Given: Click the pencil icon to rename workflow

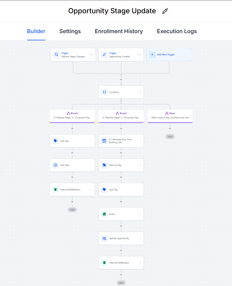Looking at the screenshot, I should [x=165, y=11].
